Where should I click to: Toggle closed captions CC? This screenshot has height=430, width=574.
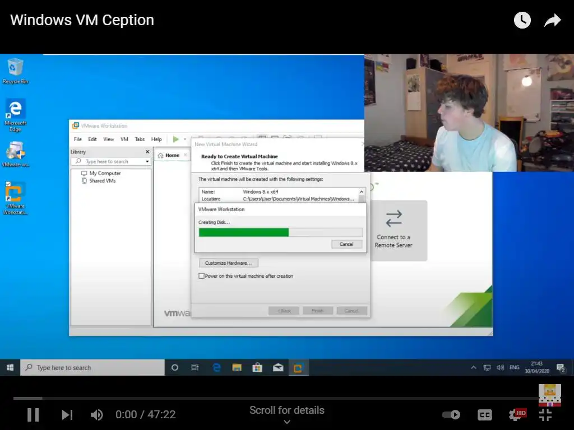click(x=485, y=415)
